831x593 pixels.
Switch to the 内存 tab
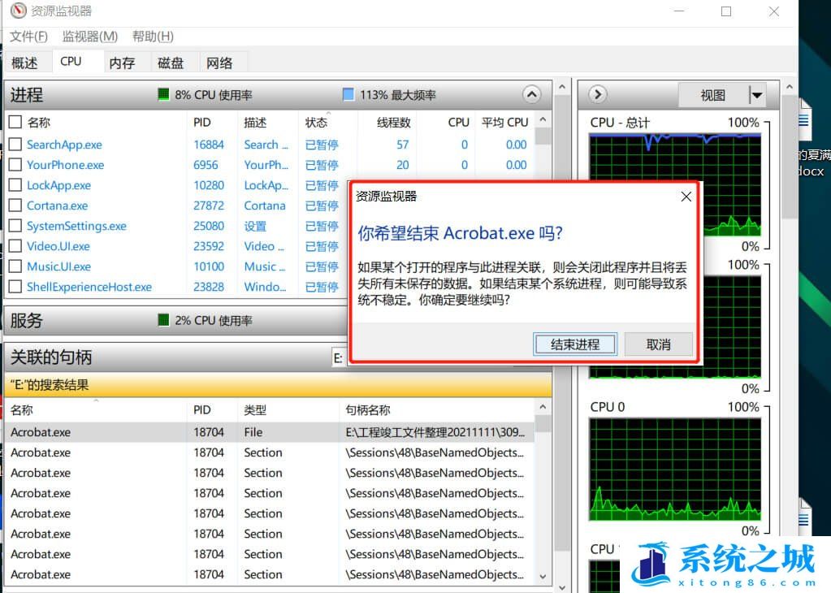point(122,63)
